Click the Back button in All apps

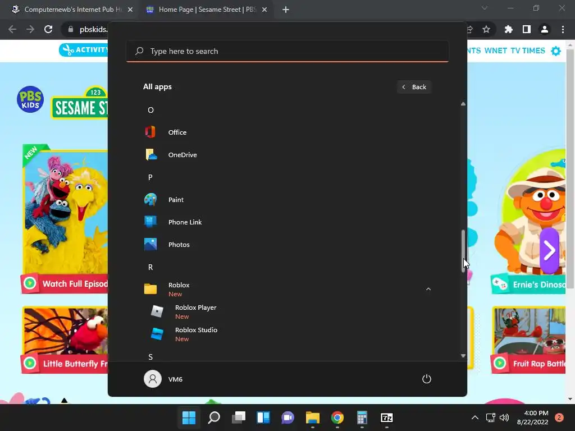pos(414,87)
